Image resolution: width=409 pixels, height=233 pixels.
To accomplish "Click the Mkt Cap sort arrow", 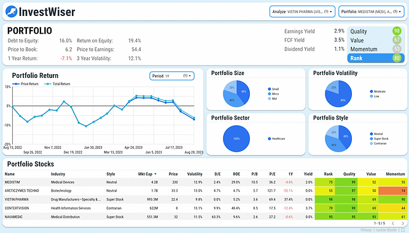I will pos(155,174).
